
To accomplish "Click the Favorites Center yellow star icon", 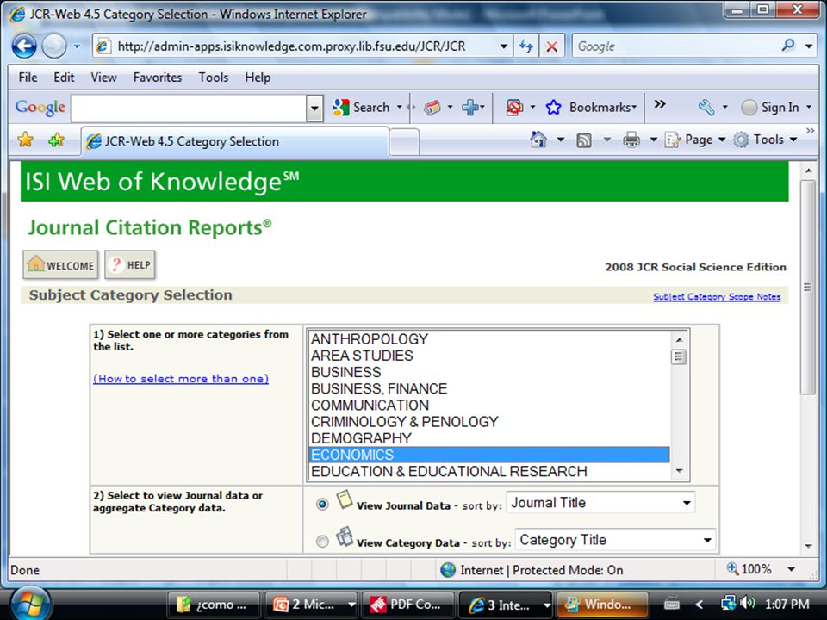I will coord(25,139).
